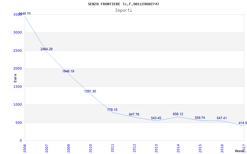
Task: Click the 3448.70 data label for 2006
Action: tap(25, 14)
